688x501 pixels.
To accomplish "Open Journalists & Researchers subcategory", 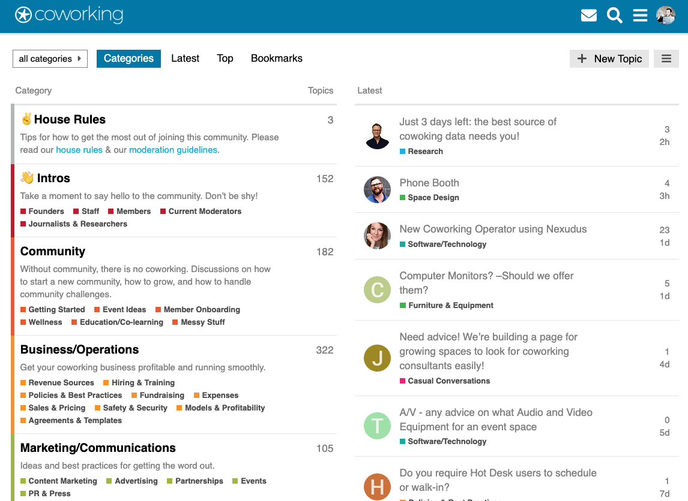I will click(74, 224).
